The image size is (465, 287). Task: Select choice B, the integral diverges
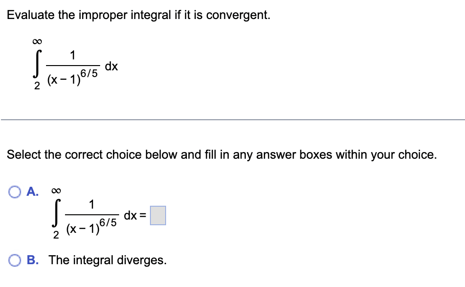[15, 260]
